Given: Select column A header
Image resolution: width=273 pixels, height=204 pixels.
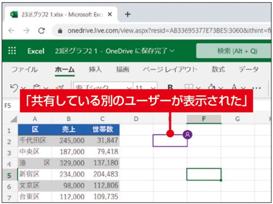Looking at the screenshot, I should pyautogui.click(x=35, y=119).
